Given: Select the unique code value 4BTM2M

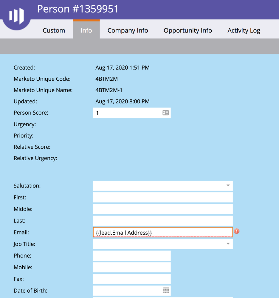Looking at the screenshot, I should click(106, 79).
